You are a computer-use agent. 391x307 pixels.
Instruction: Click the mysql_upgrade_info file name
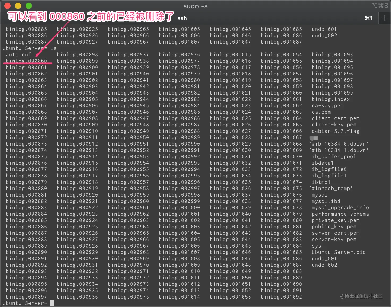[x=340, y=207]
